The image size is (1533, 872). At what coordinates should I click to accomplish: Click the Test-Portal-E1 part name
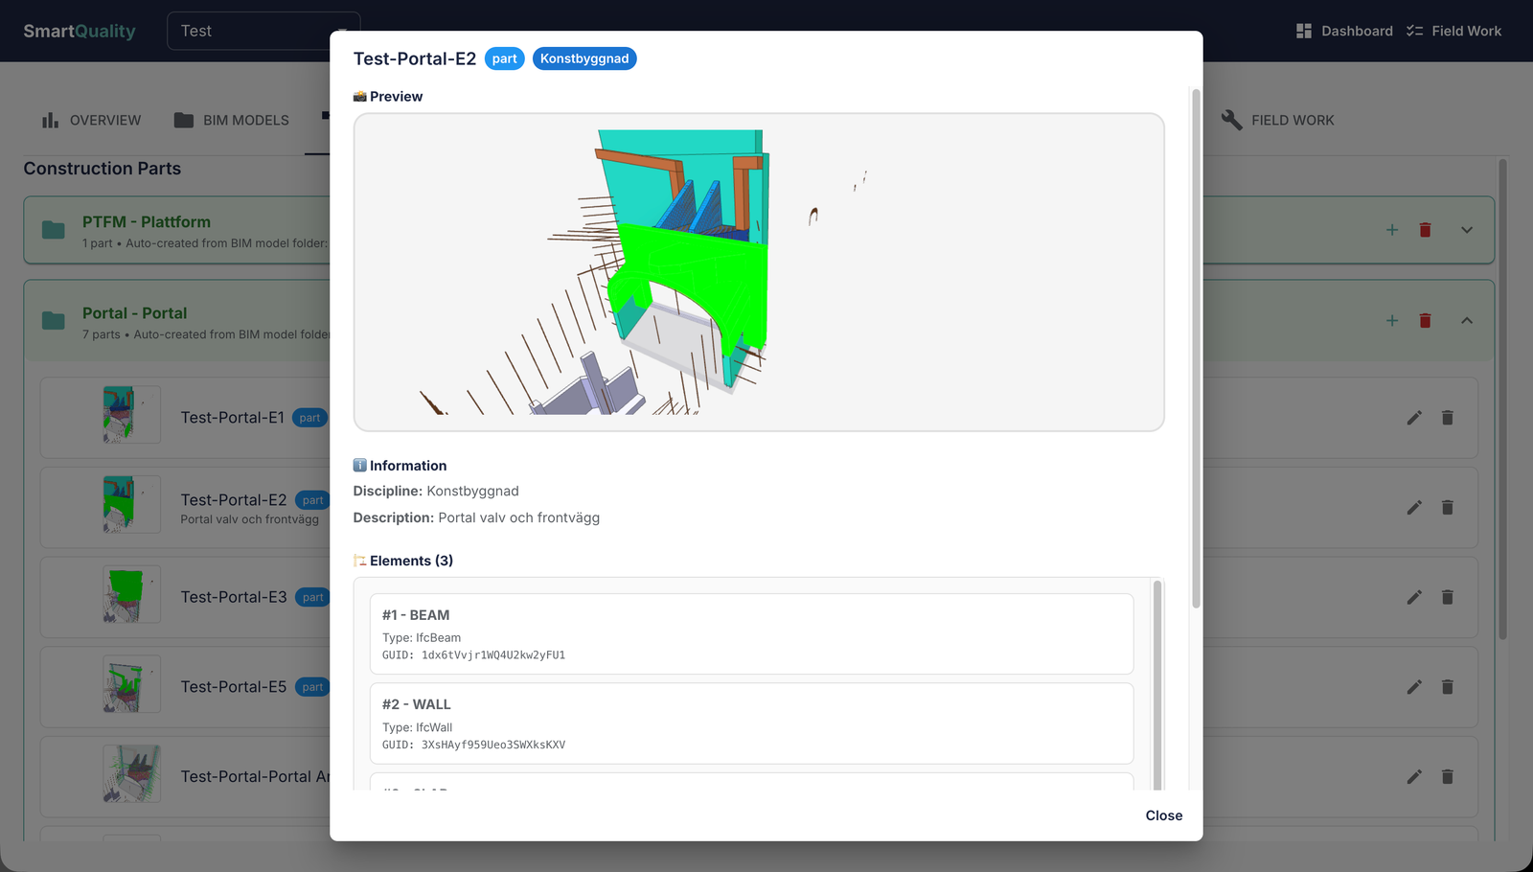pyautogui.click(x=233, y=418)
